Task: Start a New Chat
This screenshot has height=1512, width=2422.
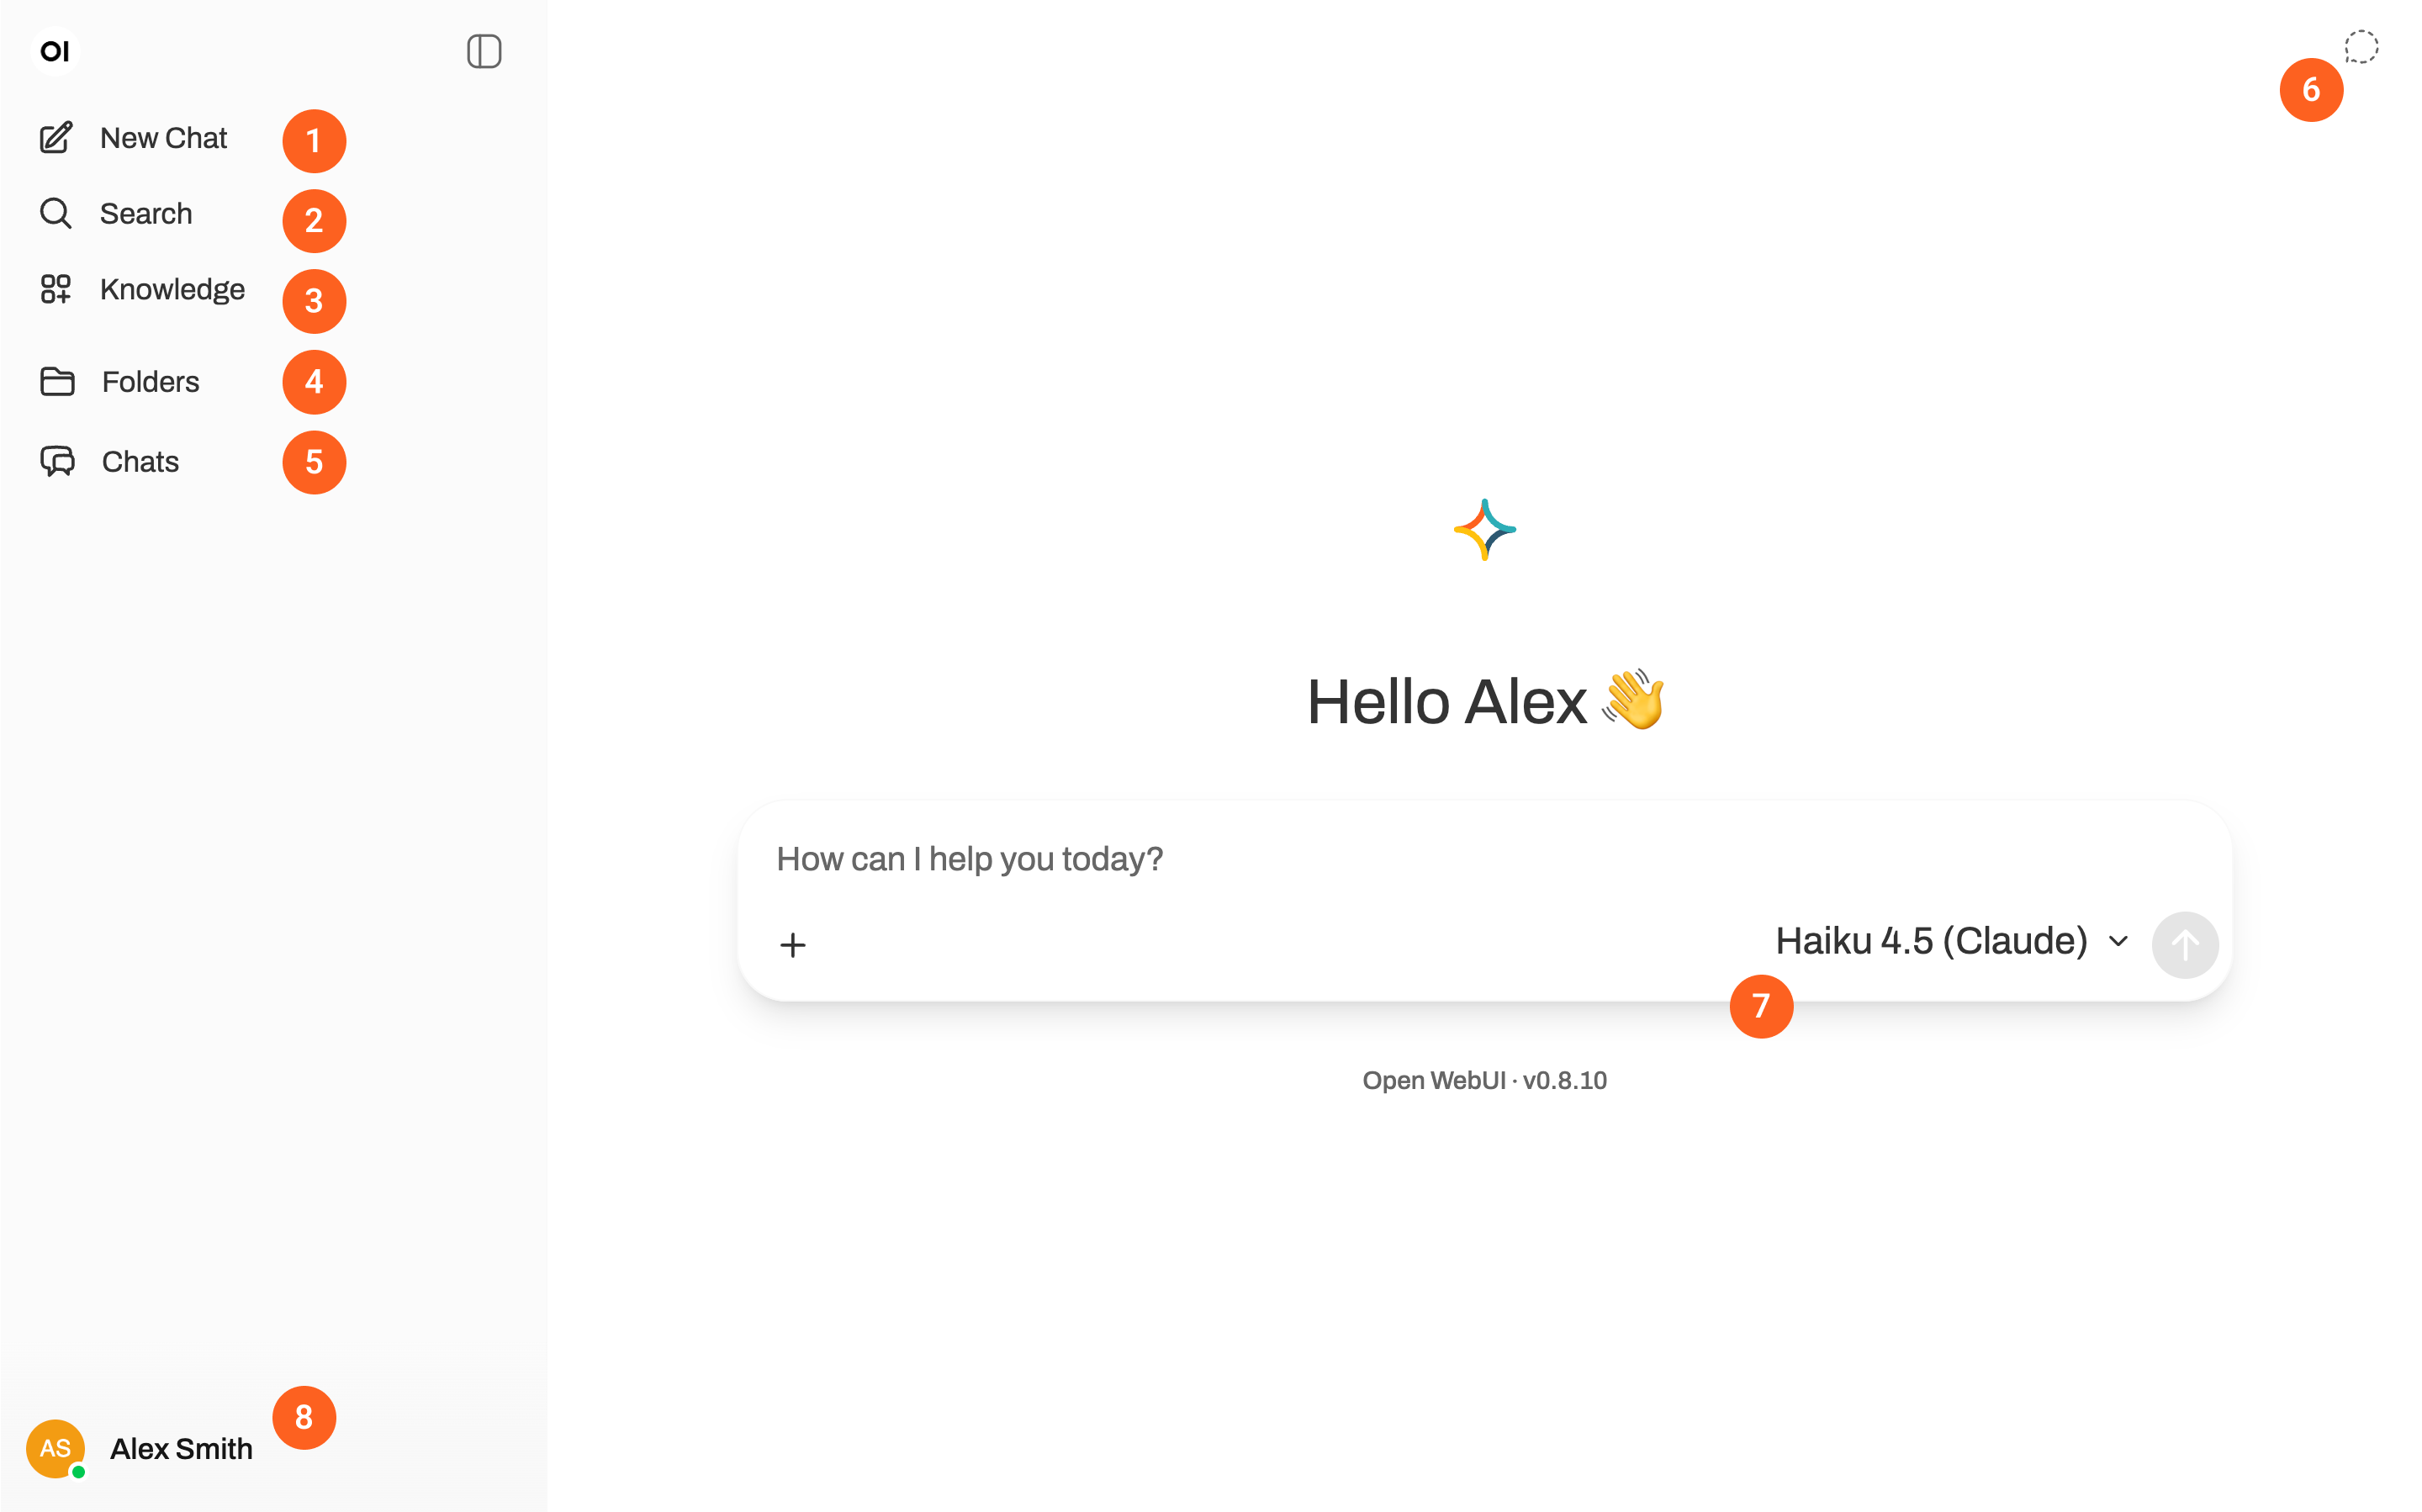Action: [x=163, y=137]
